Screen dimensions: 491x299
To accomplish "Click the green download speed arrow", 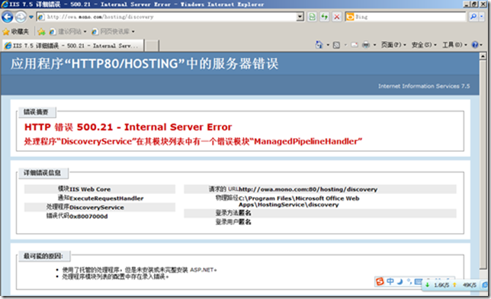I will click(428, 285).
